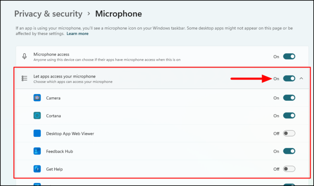The height and width of the screenshot is (186, 314).
Task: Go back to Privacy & security breadcrumb
Action: (48, 14)
